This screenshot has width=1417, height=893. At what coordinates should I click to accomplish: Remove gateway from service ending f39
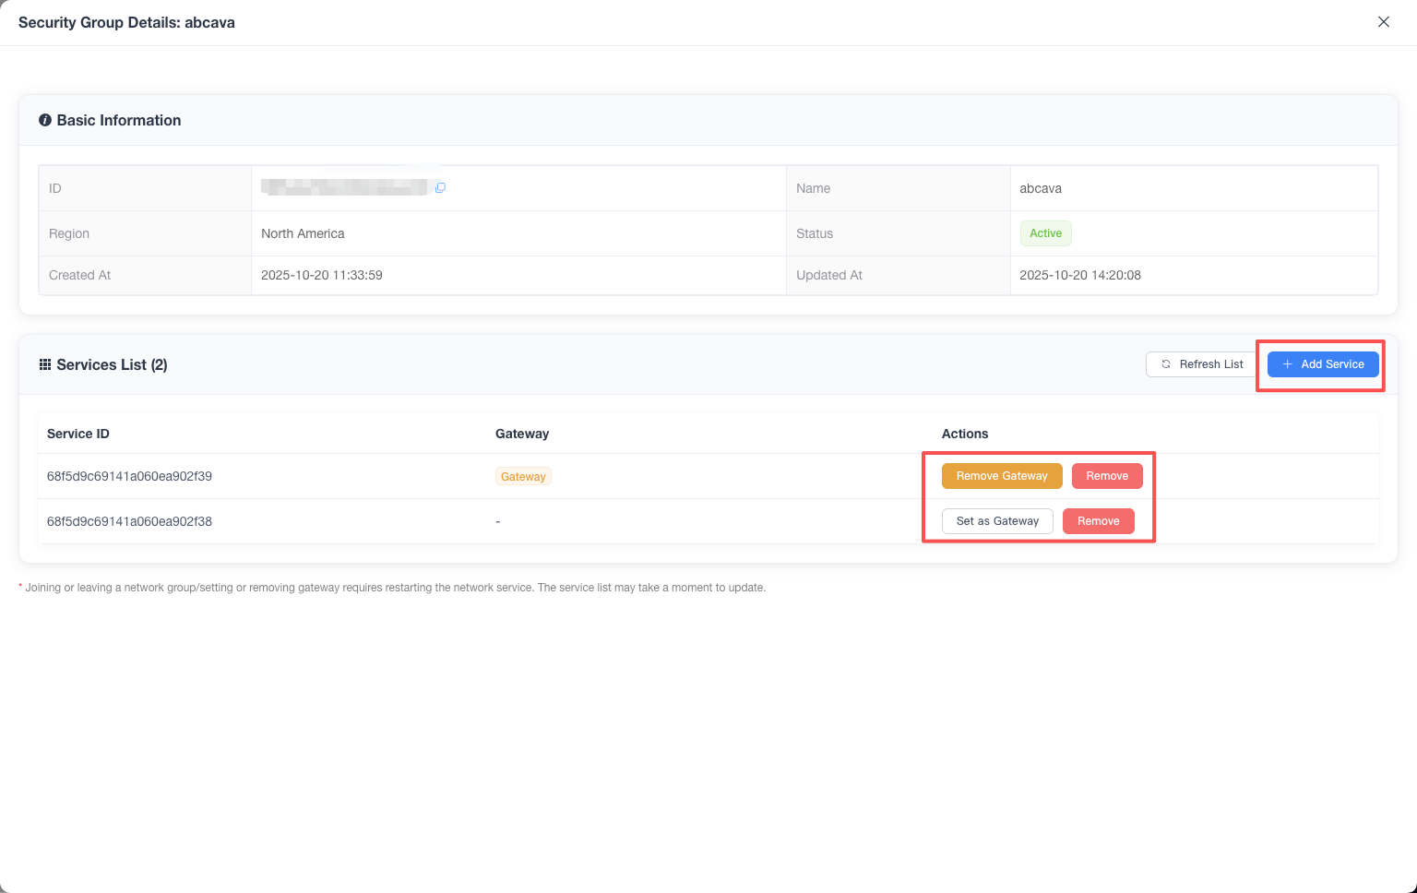click(x=1001, y=476)
